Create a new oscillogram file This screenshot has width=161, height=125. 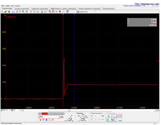[2, 12]
